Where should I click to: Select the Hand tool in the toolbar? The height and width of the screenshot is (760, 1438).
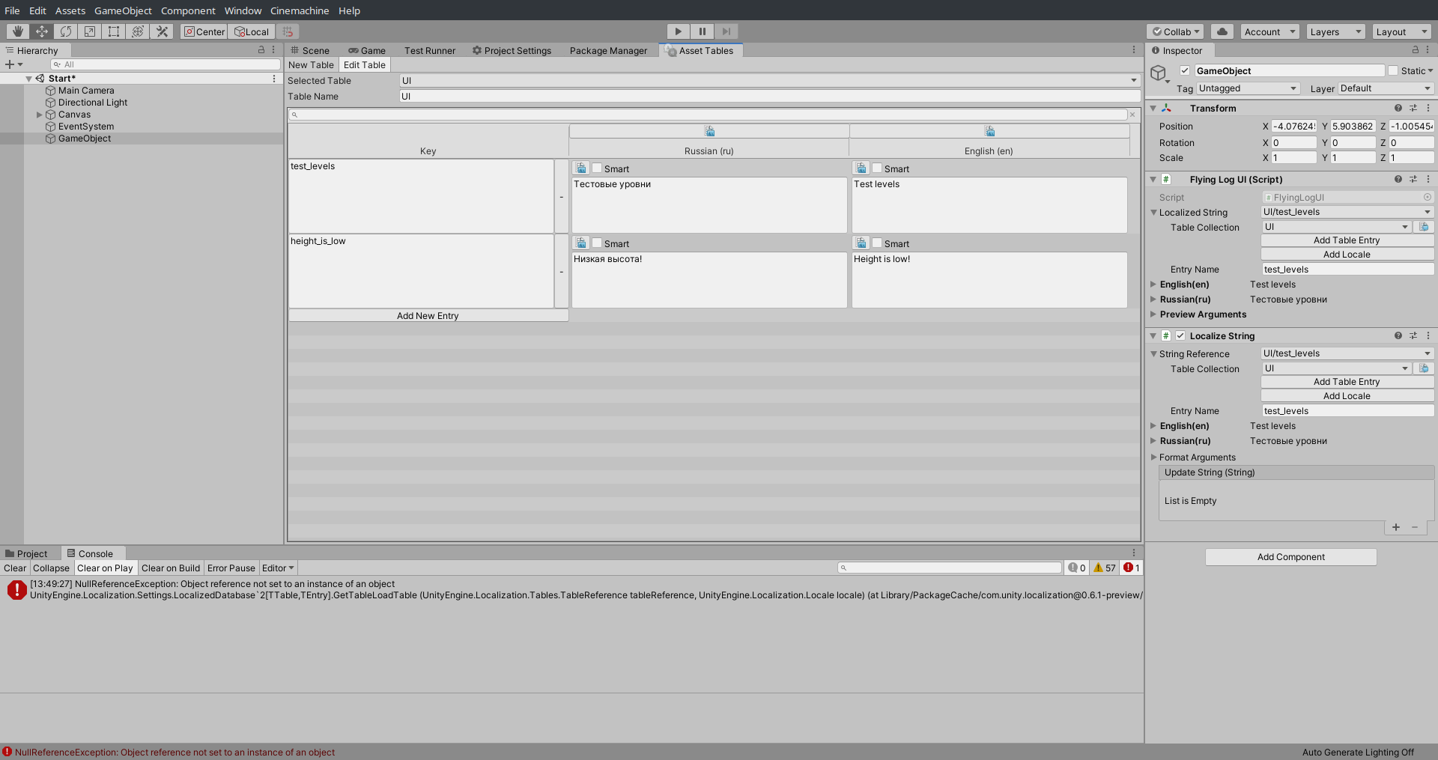tap(17, 31)
